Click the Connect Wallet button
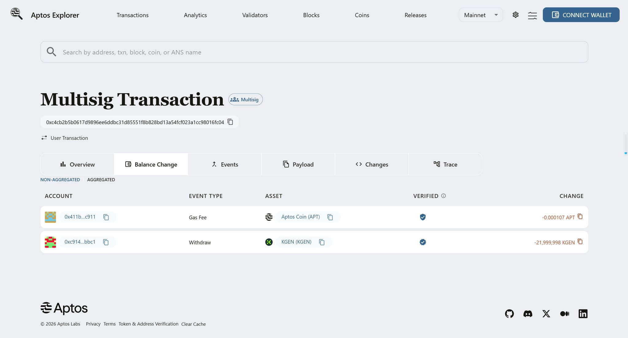 581,15
